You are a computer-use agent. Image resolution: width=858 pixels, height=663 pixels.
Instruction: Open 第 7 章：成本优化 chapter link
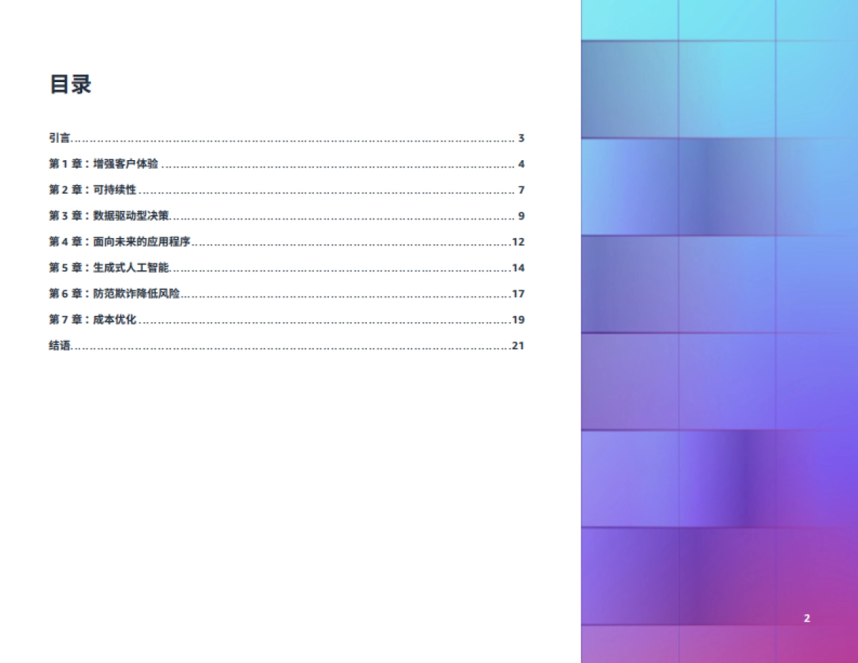(92, 319)
